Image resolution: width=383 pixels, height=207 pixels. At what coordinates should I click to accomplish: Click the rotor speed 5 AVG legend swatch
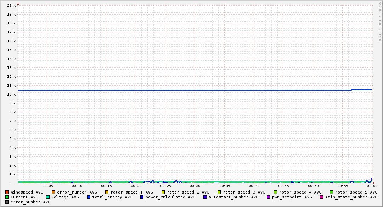tap(331, 192)
